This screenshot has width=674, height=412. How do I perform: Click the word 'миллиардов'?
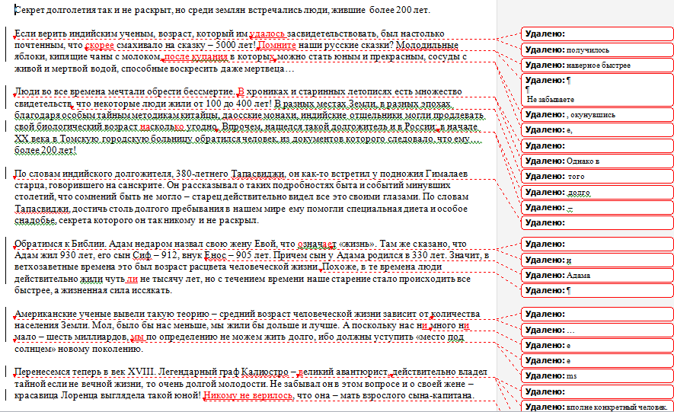coord(101,337)
